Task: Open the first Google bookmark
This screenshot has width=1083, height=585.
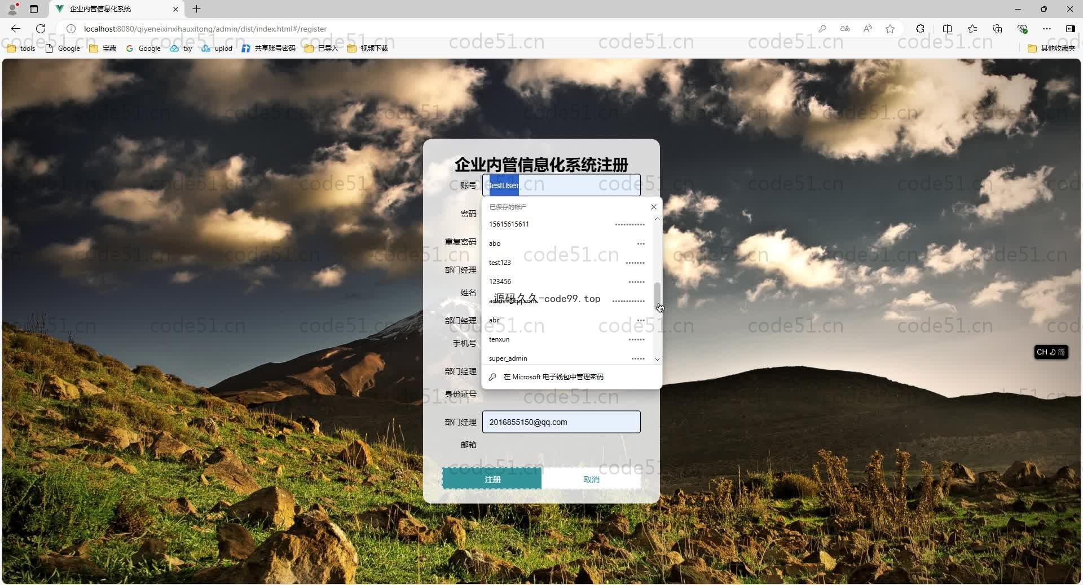Action: (63, 48)
